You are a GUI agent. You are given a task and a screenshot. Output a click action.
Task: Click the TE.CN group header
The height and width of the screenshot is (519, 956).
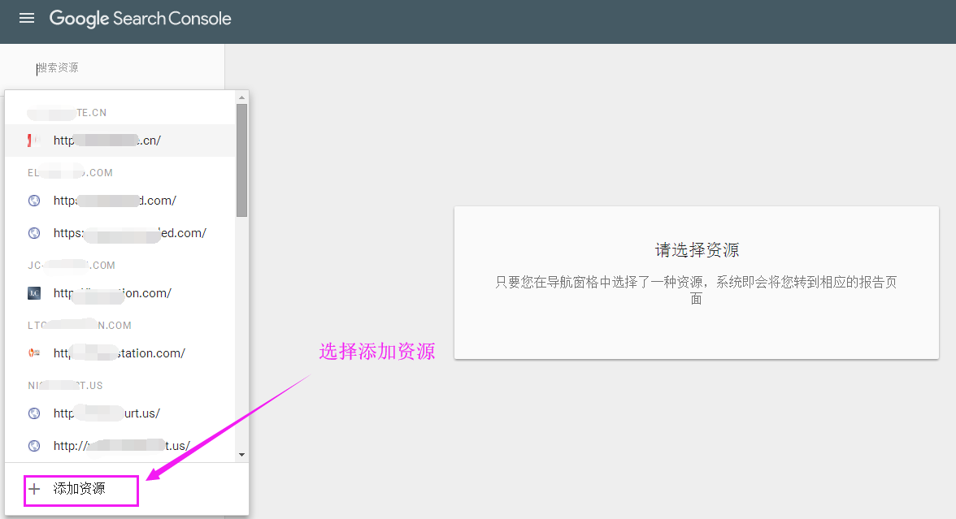[67, 113]
